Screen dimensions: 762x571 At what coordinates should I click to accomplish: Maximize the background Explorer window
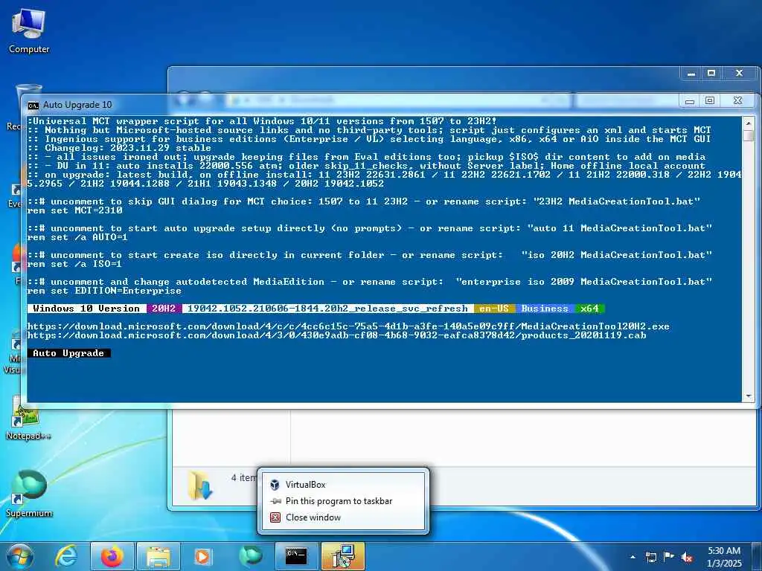(x=711, y=74)
